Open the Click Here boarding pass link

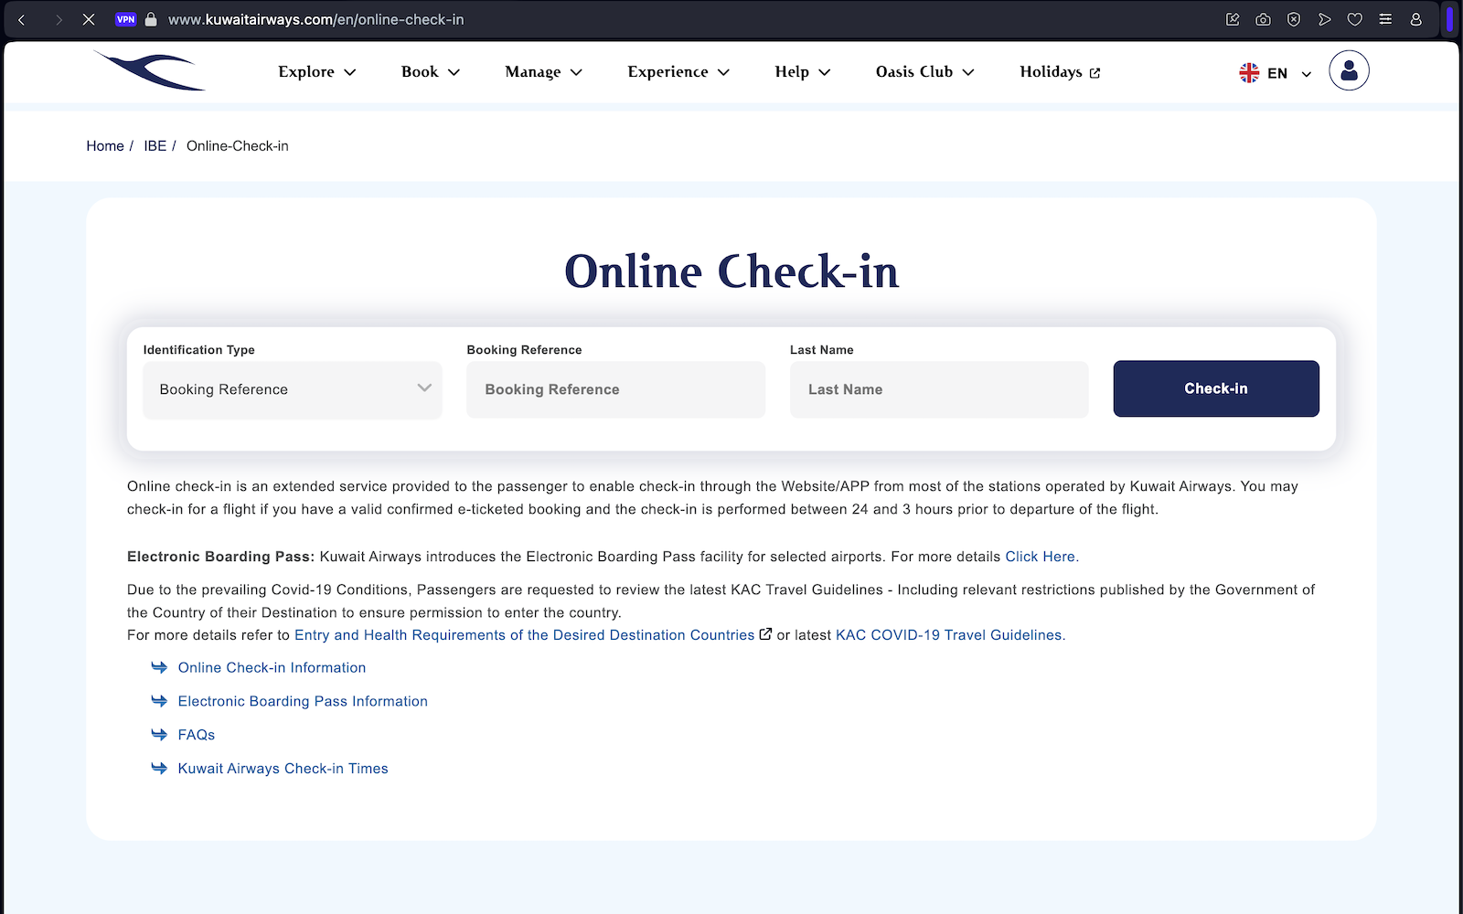[1041, 557]
